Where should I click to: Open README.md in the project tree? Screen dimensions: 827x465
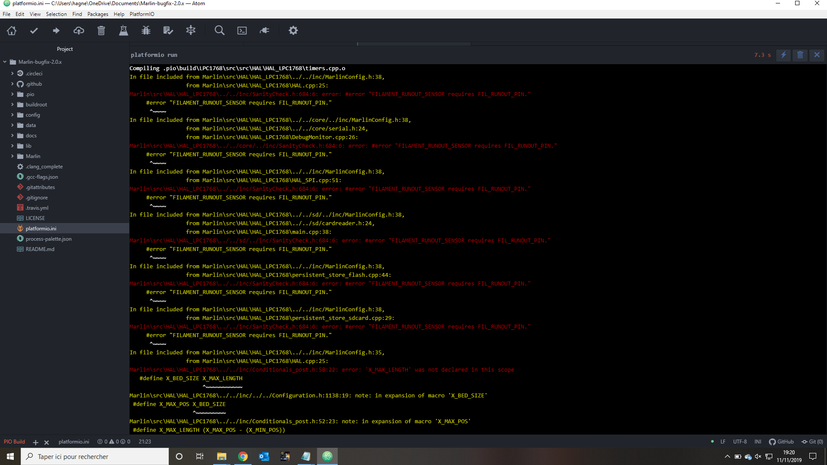point(40,249)
